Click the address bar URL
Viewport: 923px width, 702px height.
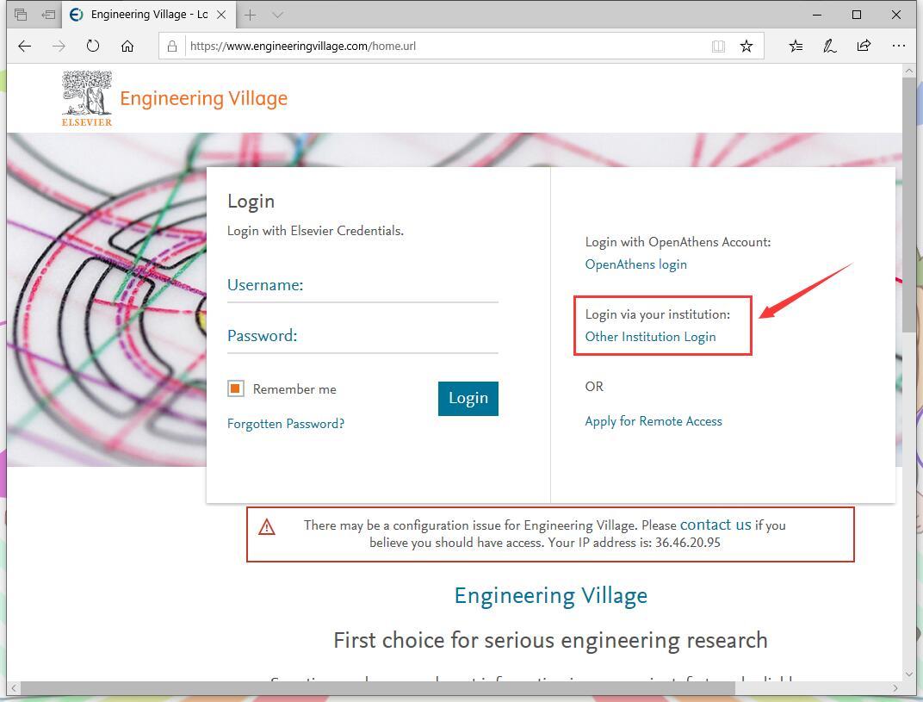(x=302, y=46)
